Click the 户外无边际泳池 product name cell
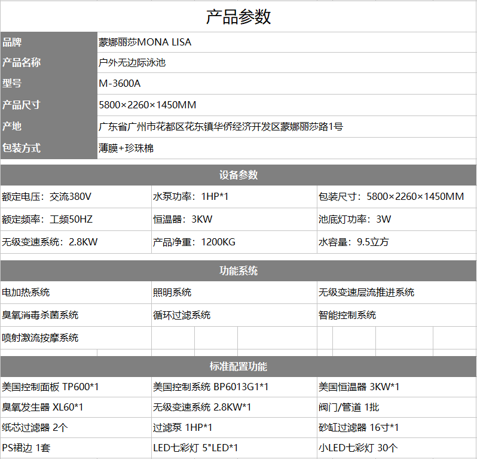This screenshot has width=477, height=459. click(286, 63)
